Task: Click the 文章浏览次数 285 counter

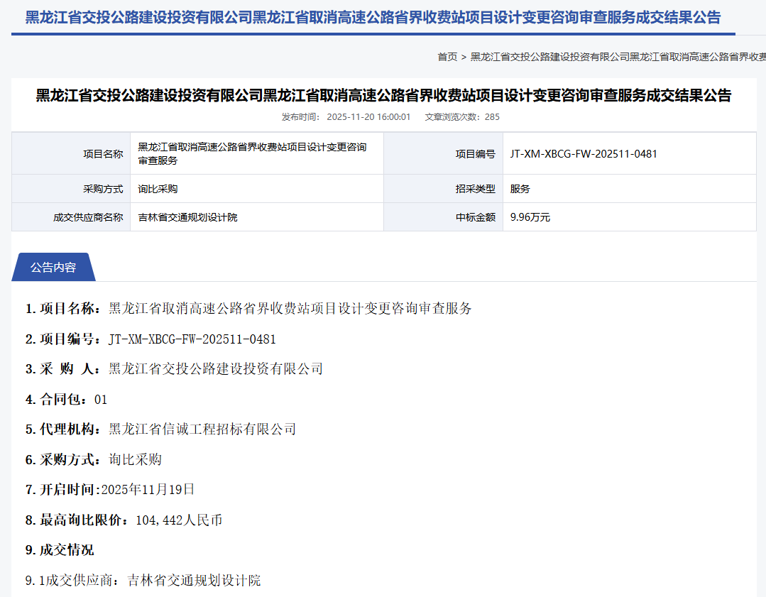Action: pyautogui.click(x=462, y=117)
